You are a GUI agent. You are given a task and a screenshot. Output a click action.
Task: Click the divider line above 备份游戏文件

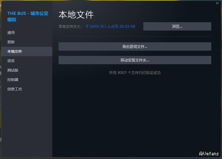135,36
